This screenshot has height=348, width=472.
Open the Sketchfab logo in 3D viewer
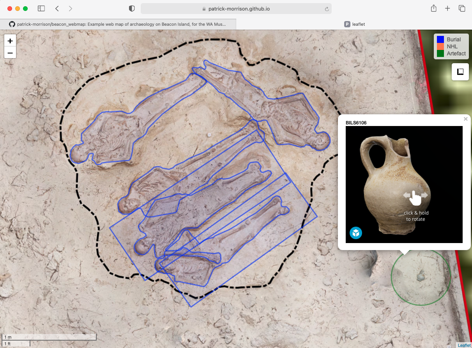tap(356, 233)
